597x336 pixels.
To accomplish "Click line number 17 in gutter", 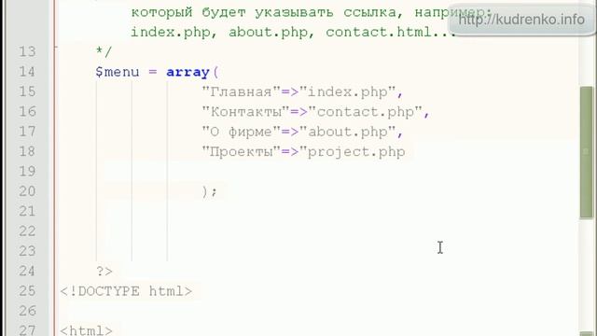I will 27,132.
